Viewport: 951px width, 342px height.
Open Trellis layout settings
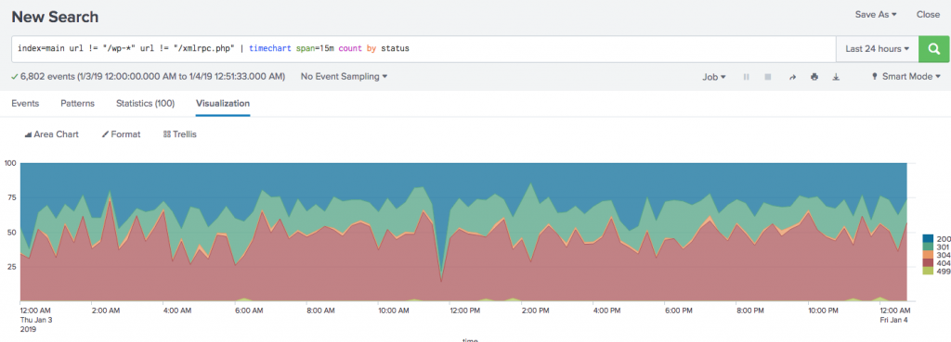click(x=180, y=134)
